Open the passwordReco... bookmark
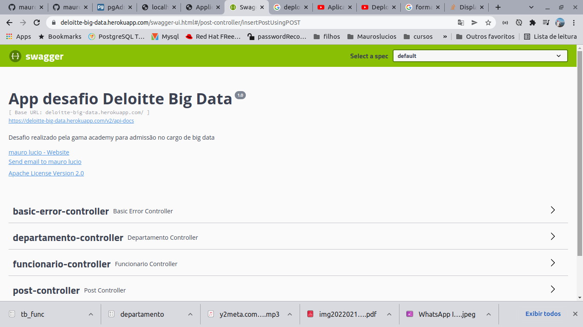Screen dimensions: 583x327 (x=277, y=37)
